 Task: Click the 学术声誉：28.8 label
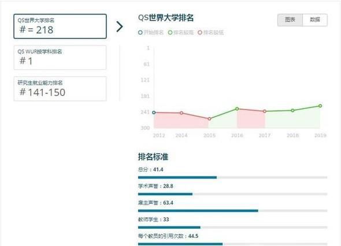tap(155, 186)
